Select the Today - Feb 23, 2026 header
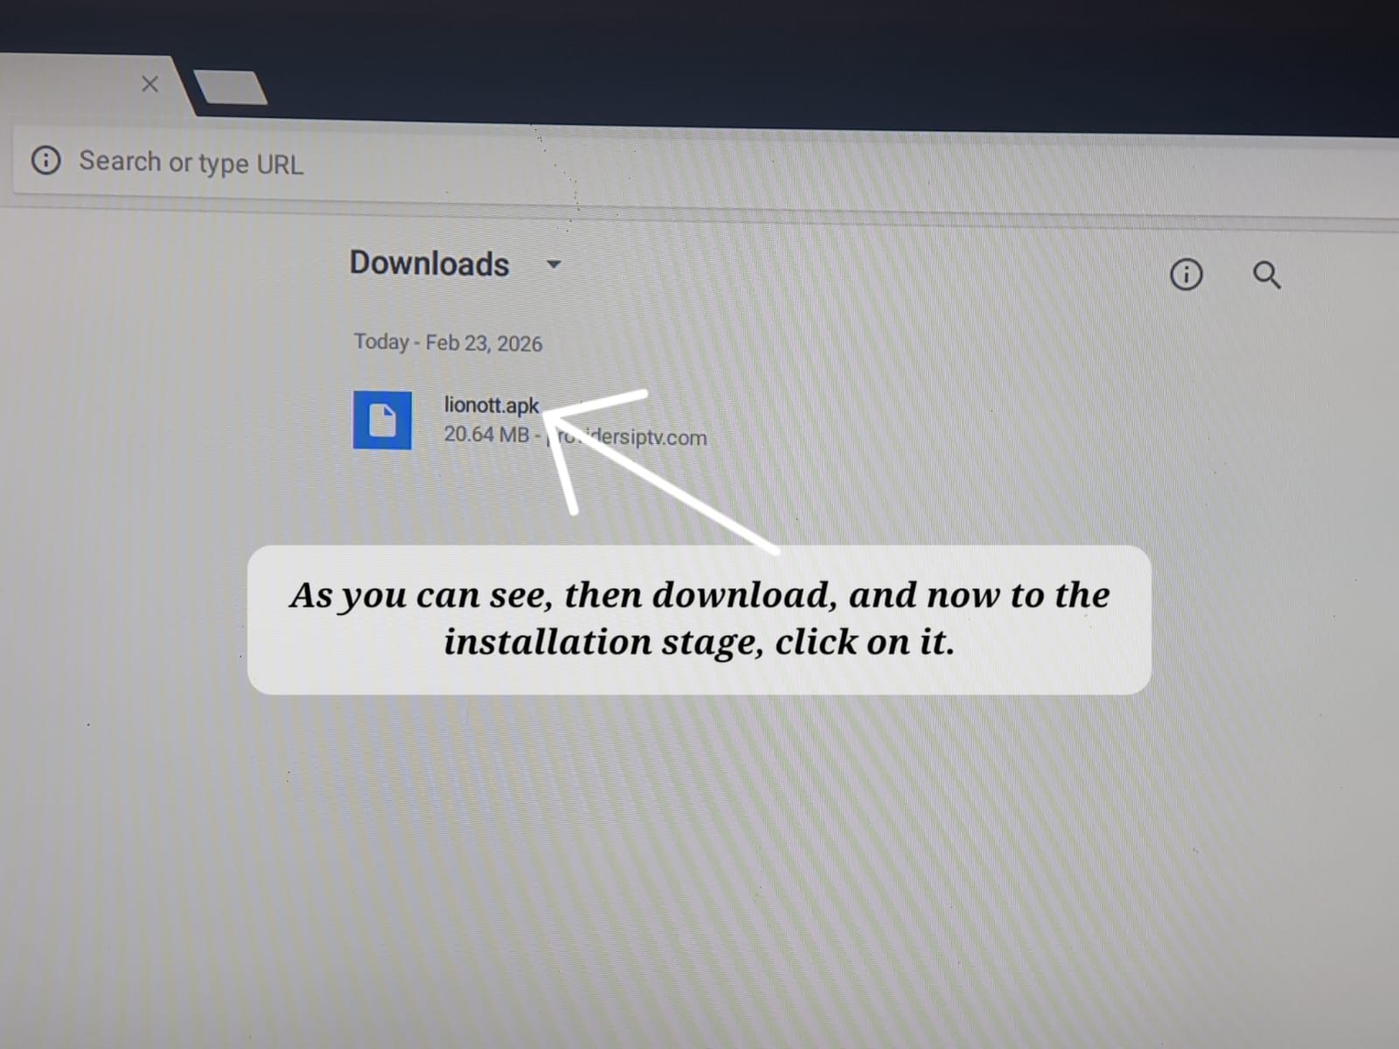 pyautogui.click(x=448, y=343)
